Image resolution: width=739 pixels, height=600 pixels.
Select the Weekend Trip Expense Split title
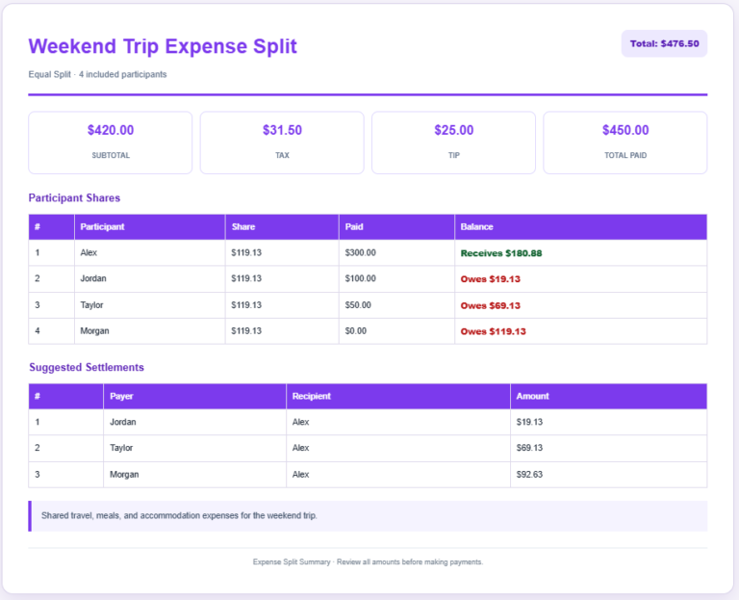pyautogui.click(x=163, y=46)
